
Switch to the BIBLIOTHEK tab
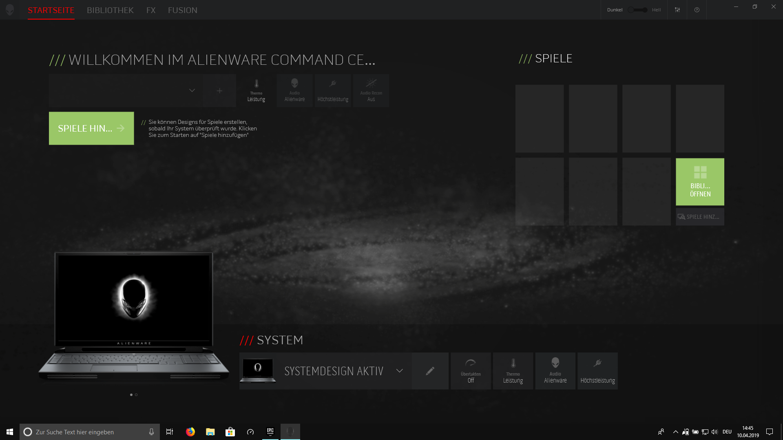110,10
